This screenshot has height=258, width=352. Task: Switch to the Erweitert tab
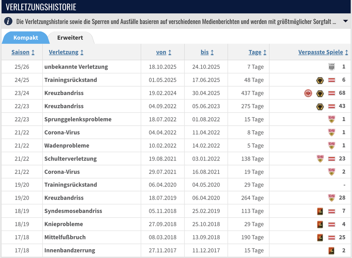pyautogui.click(x=70, y=38)
